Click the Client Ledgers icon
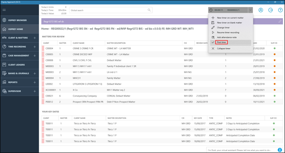Screen dimensions: 285x153 (4, 65)
